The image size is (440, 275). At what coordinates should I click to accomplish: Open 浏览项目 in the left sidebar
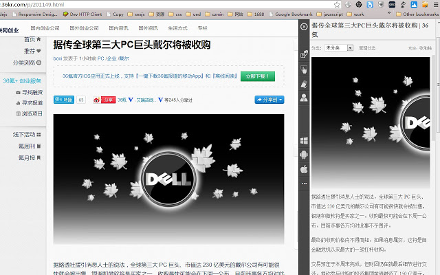pyautogui.click(x=30, y=113)
